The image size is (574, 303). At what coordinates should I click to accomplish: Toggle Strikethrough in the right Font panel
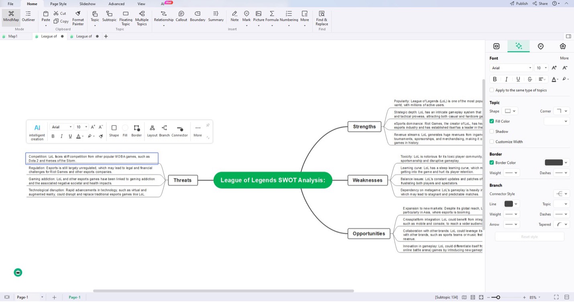pos(530,79)
